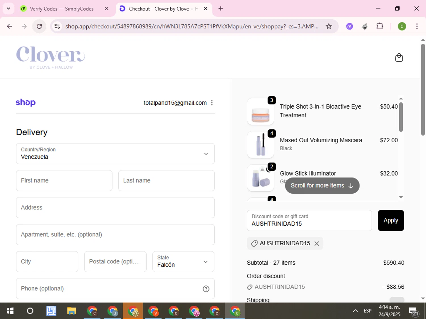Click the email totalpand15@gmail.com
The height and width of the screenshot is (319, 426).
(x=175, y=103)
